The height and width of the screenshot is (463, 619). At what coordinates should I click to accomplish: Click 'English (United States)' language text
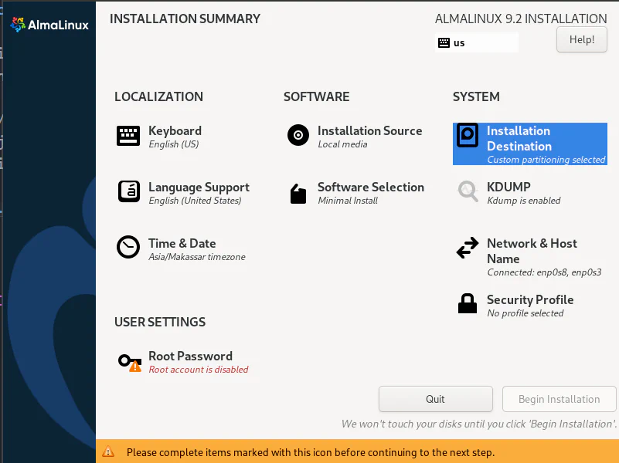click(195, 201)
